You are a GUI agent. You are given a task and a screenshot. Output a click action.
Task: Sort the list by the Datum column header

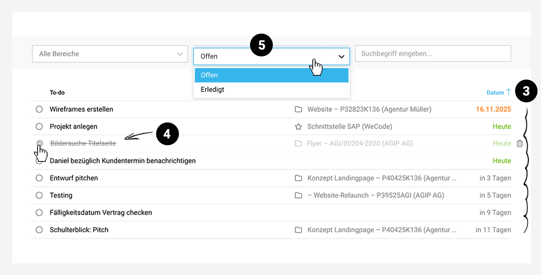click(495, 93)
